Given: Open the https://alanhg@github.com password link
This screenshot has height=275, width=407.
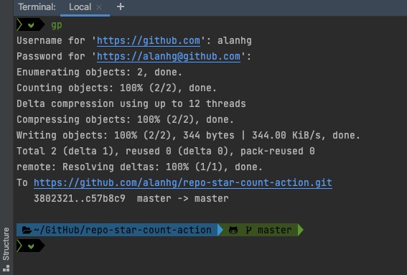Looking at the screenshot, I should pos(169,56).
